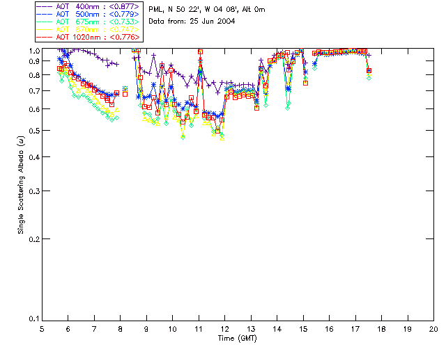
Task: Click the 0.1 label on y-axis
Action: pyautogui.click(x=34, y=318)
